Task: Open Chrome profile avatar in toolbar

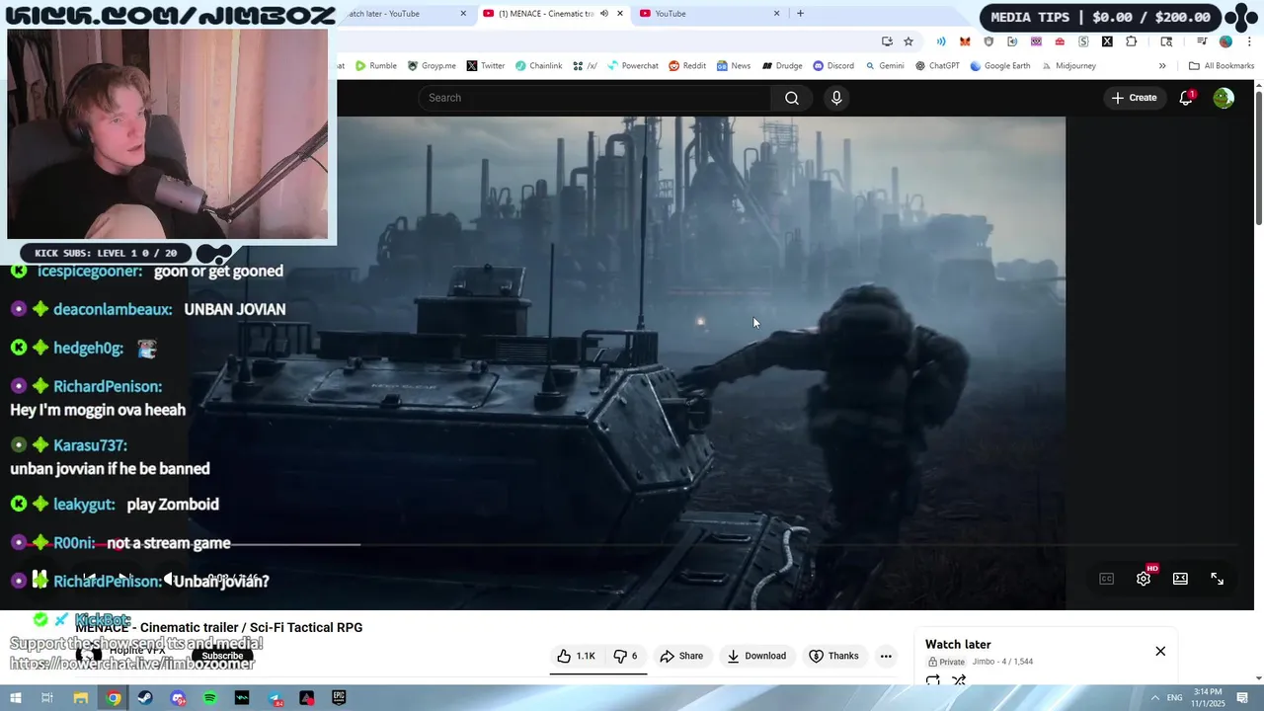Action: click(x=1225, y=41)
